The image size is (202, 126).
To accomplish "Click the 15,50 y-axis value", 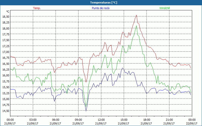I will 6,87.
